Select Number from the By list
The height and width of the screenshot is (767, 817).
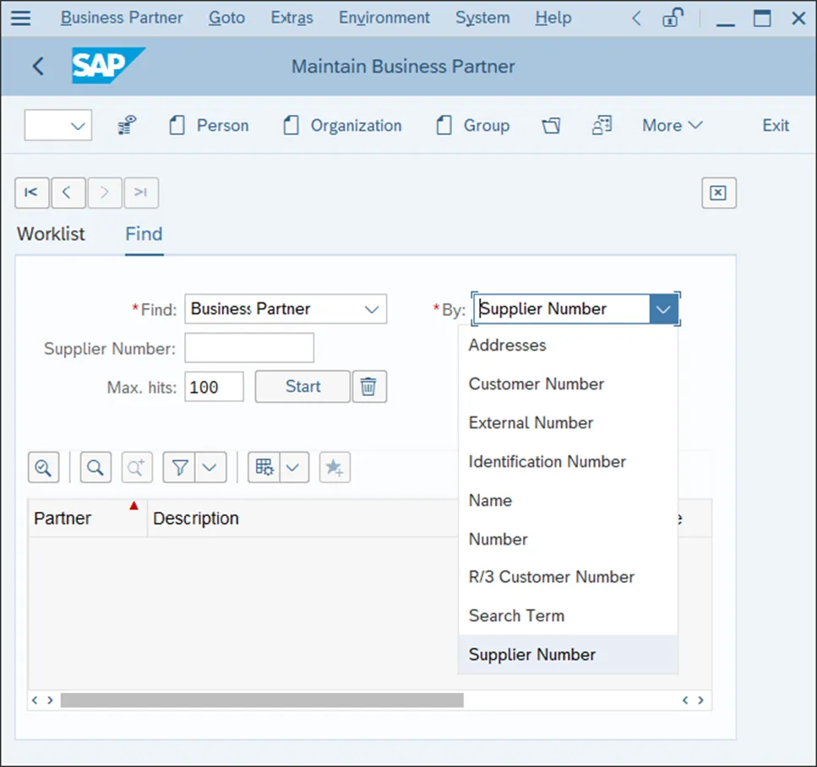[568, 539]
